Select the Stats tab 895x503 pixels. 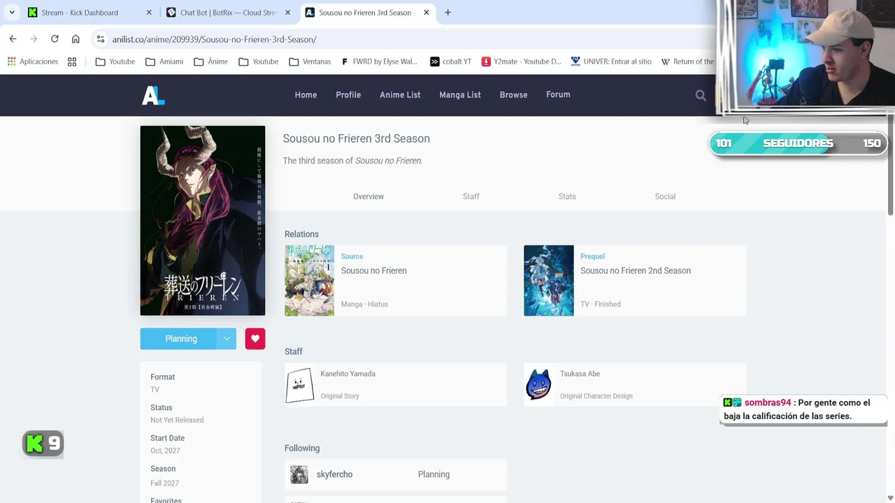567,196
